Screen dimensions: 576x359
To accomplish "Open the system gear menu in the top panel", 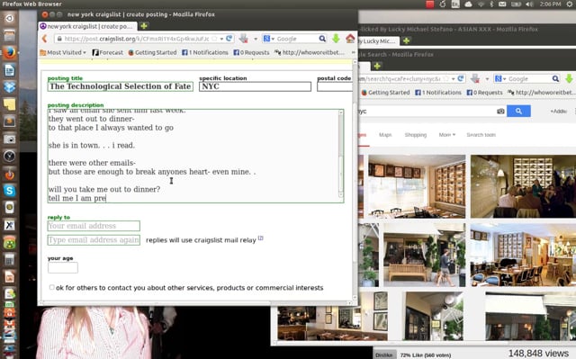I will (x=570, y=4).
